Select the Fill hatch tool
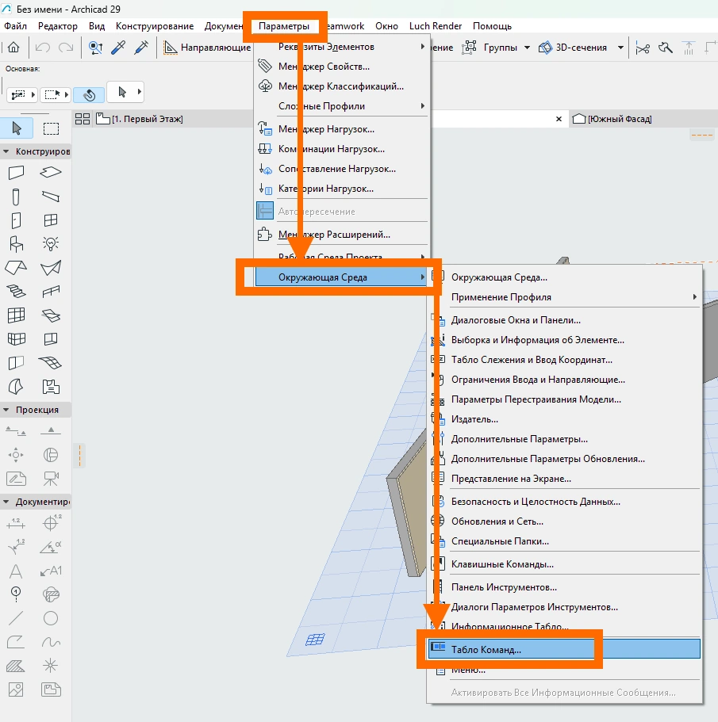The width and height of the screenshot is (718, 722). coord(16,666)
